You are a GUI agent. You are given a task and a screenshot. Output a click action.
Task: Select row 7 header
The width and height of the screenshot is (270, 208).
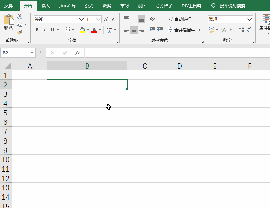6,131
